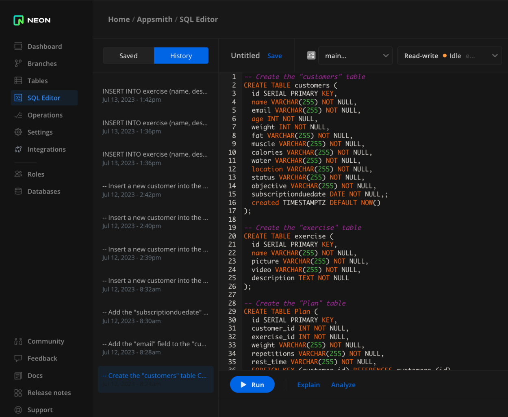Run the SQL query
Screen dimensions: 508x417
(x=252, y=384)
